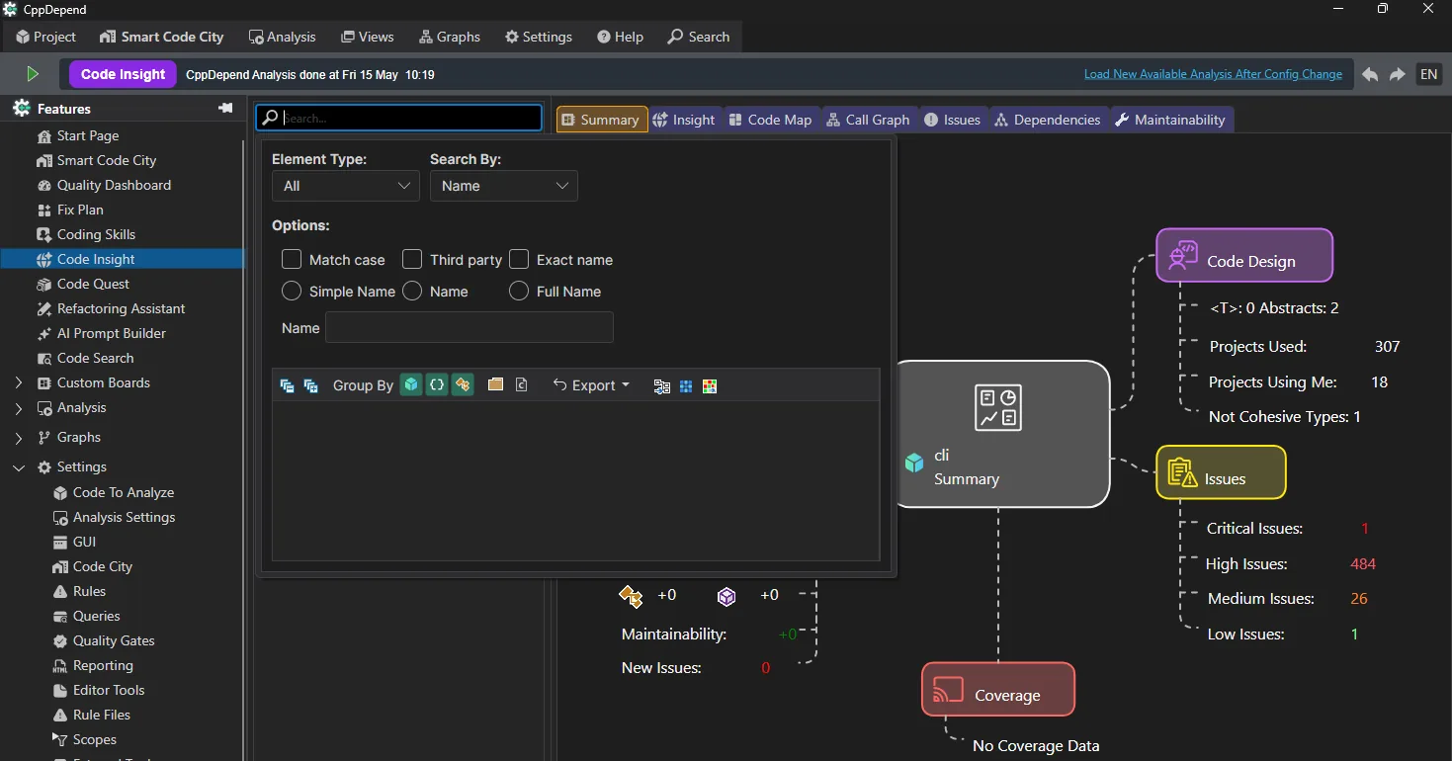Toggle group by namespace braces icon
The height and width of the screenshot is (761, 1452).
point(437,384)
